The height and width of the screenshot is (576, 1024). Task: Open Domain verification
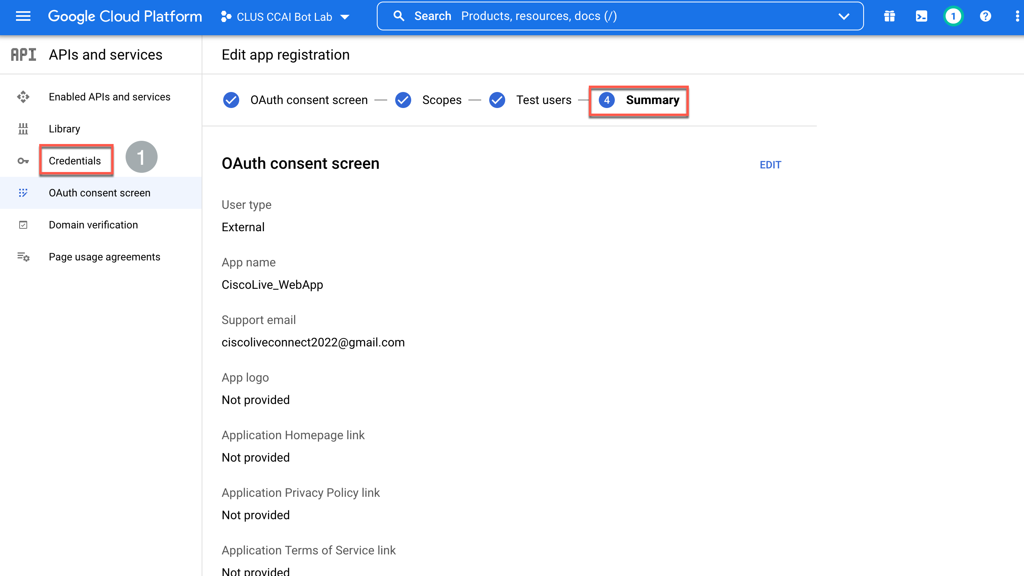[101, 225]
